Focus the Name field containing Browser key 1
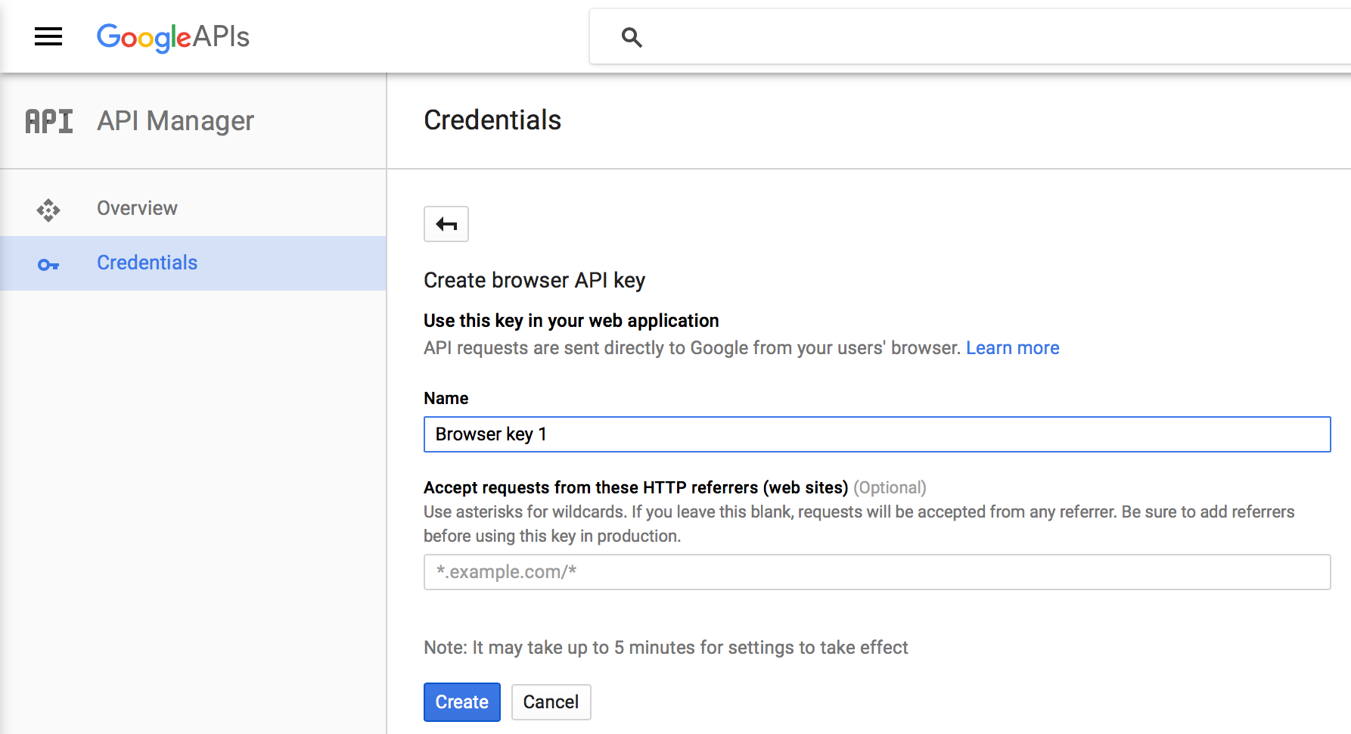The width and height of the screenshot is (1351, 734). [x=877, y=434]
